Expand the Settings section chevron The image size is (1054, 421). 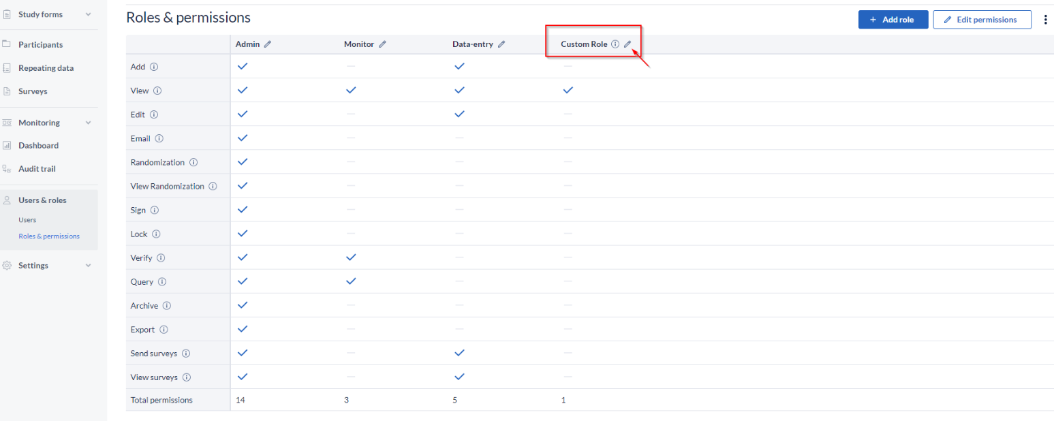[x=88, y=266]
